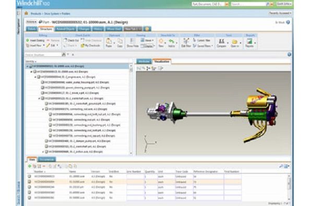
Task: Open the Saved Filters dropdown
Action: click(x=203, y=45)
